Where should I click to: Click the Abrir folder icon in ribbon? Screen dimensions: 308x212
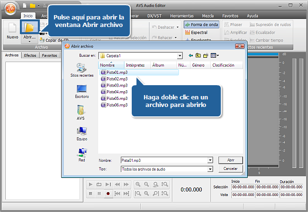coord(29,29)
